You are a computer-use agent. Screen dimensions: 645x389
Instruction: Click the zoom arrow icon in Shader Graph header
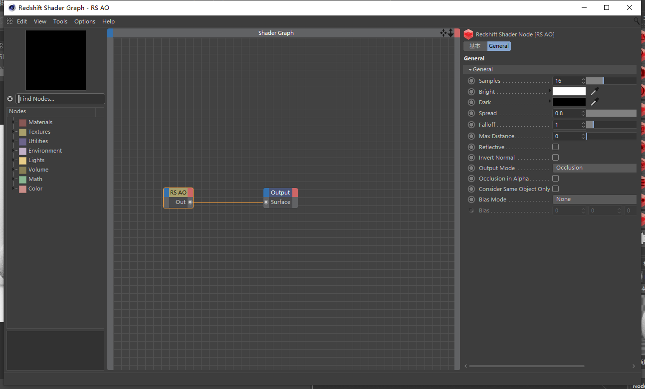451,33
